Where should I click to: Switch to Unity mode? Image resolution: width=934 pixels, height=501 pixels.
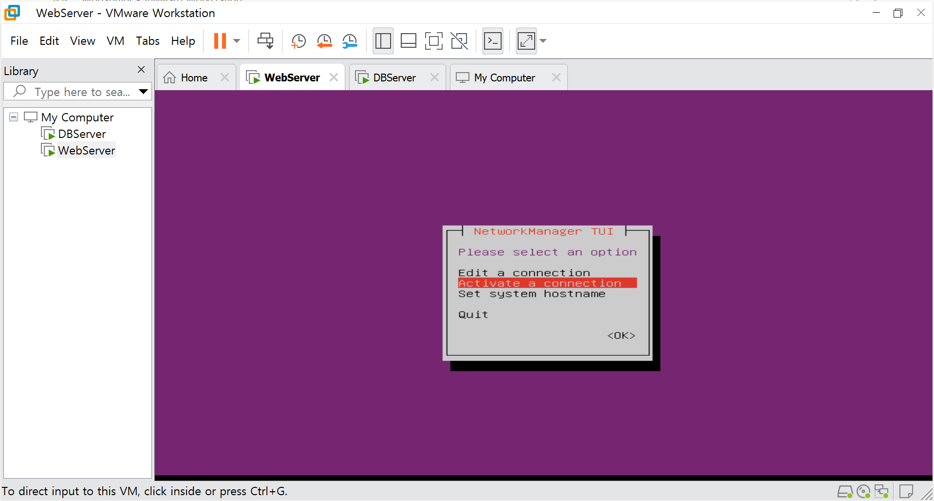pos(459,41)
